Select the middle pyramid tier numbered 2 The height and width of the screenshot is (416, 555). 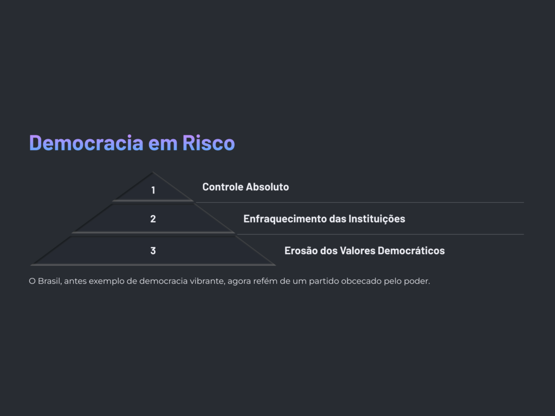coord(153,219)
